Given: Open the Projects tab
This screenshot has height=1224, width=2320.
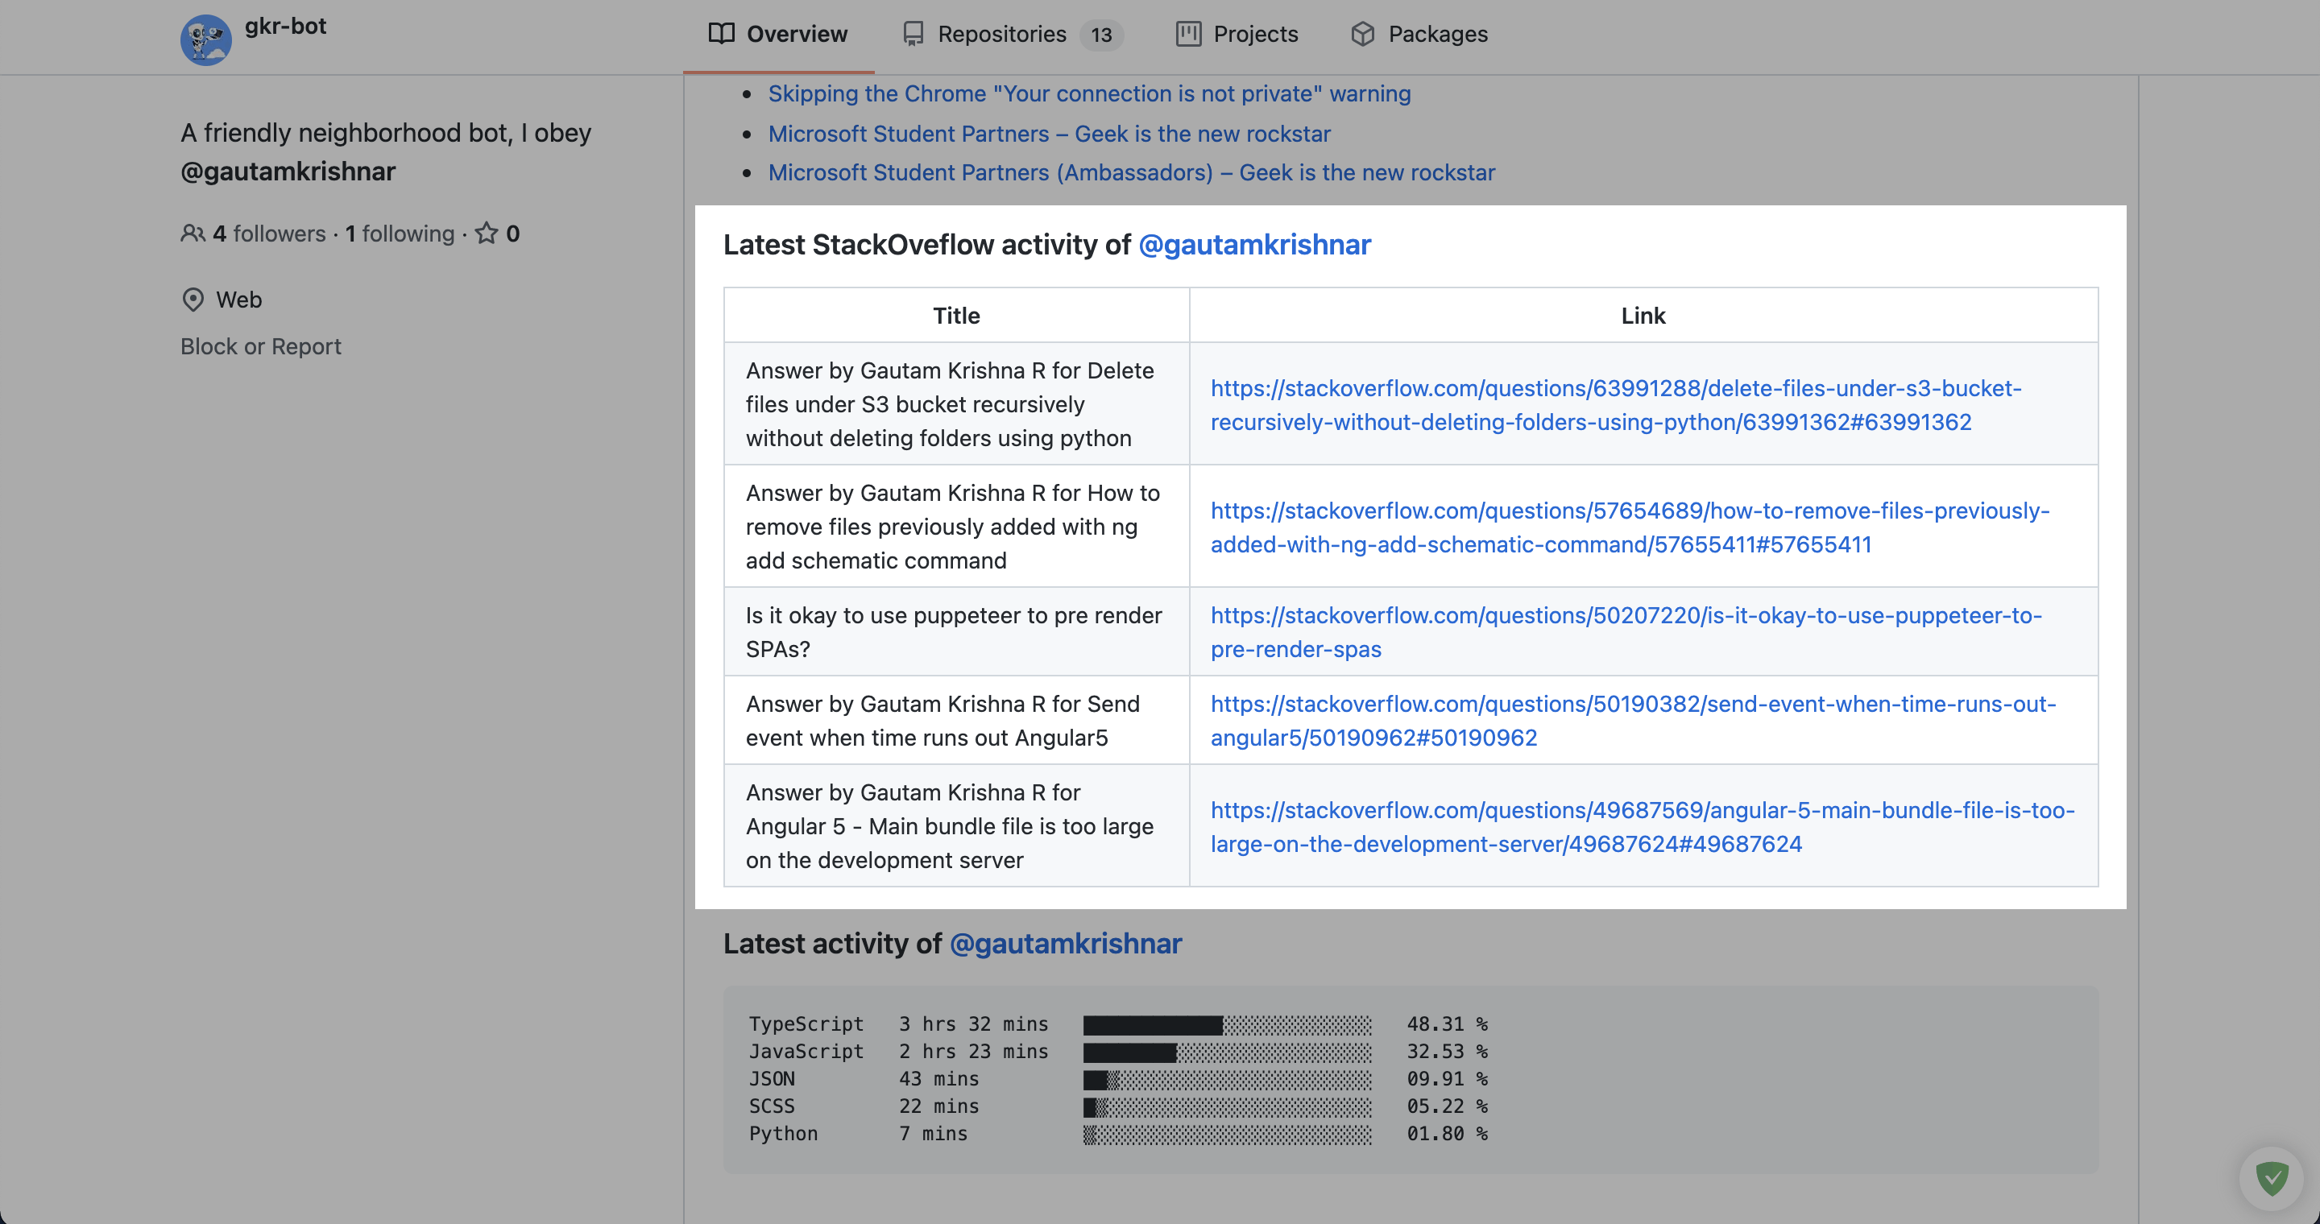Looking at the screenshot, I should tap(1237, 34).
